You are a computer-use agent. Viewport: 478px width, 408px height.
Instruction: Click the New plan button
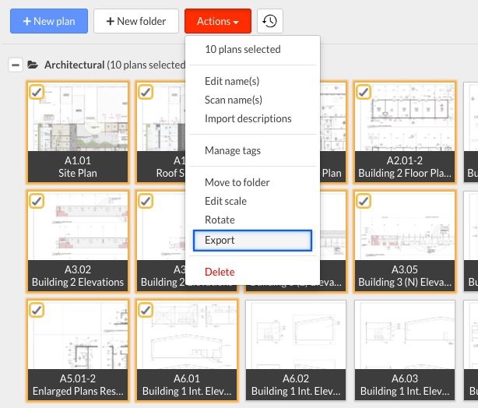[x=49, y=21]
